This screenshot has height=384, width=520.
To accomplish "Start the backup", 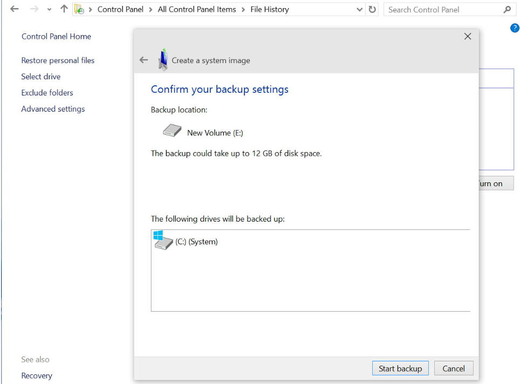I will (x=400, y=368).
